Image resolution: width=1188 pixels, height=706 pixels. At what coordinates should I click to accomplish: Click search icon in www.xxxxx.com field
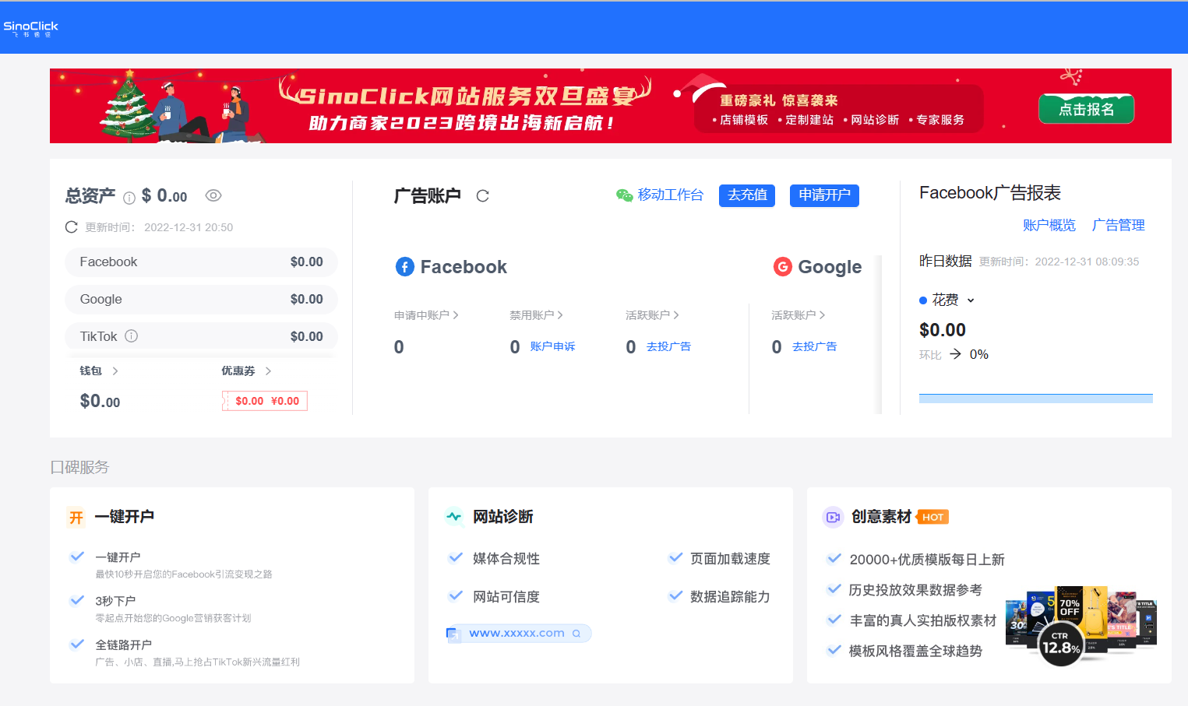[x=576, y=634]
